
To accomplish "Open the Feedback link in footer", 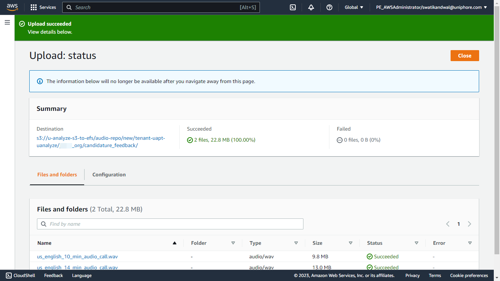I will coord(53,276).
